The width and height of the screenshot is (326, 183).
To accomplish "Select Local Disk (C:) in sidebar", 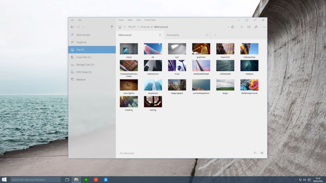I will click(x=84, y=57).
